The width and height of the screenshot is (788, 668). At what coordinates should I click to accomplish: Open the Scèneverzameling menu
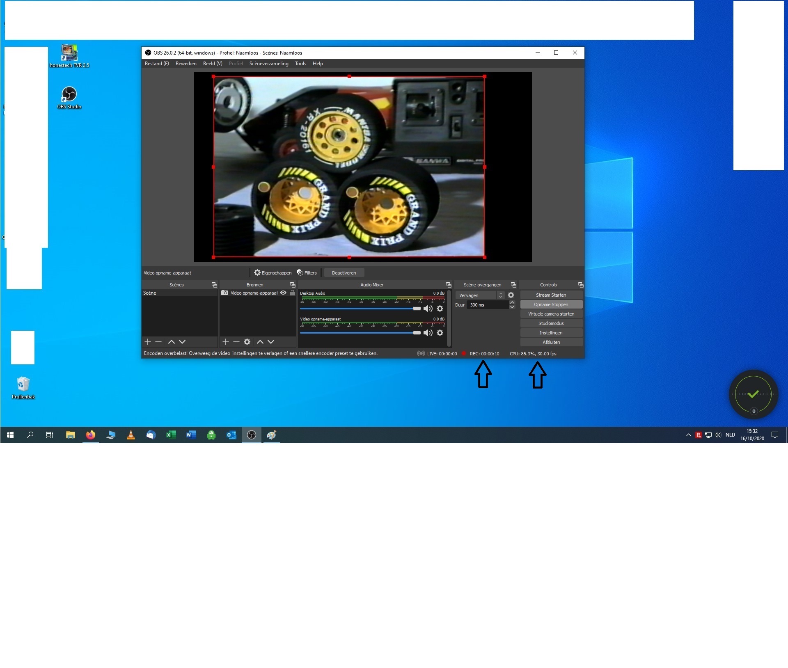pyautogui.click(x=269, y=64)
